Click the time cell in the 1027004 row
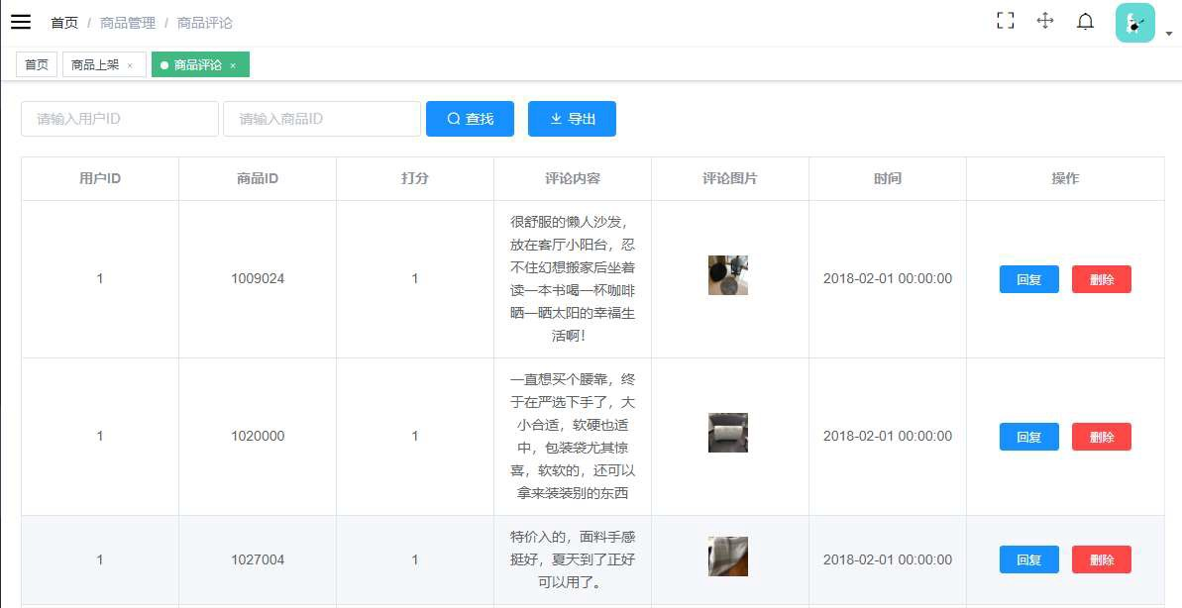Image resolution: width=1182 pixels, height=608 pixels. click(x=888, y=559)
